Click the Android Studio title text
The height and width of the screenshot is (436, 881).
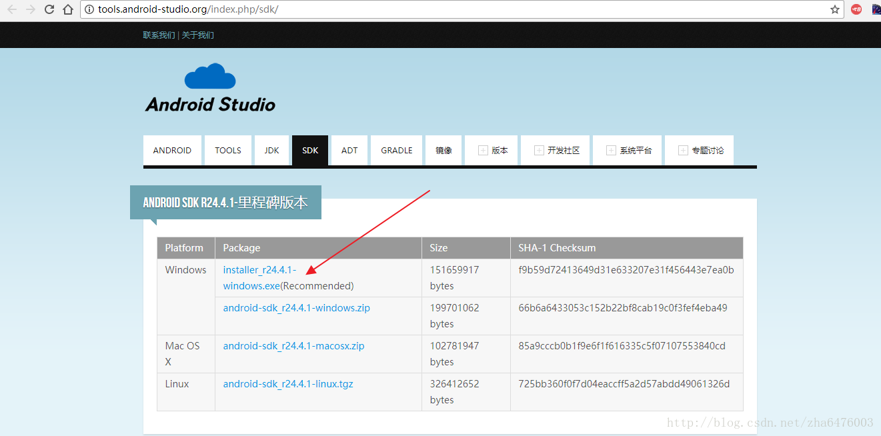(210, 105)
